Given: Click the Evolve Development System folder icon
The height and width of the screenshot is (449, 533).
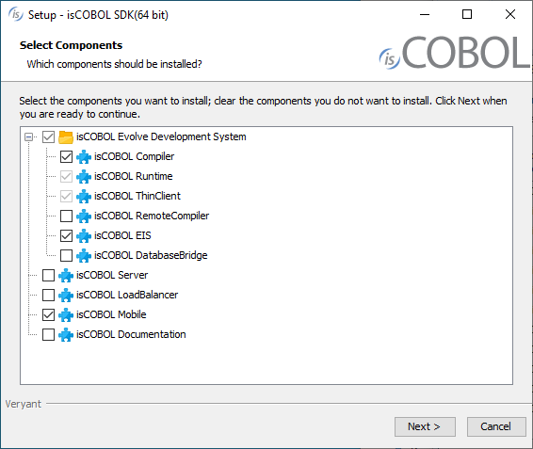Looking at the screenshot, I should click(x=66, y=137).
